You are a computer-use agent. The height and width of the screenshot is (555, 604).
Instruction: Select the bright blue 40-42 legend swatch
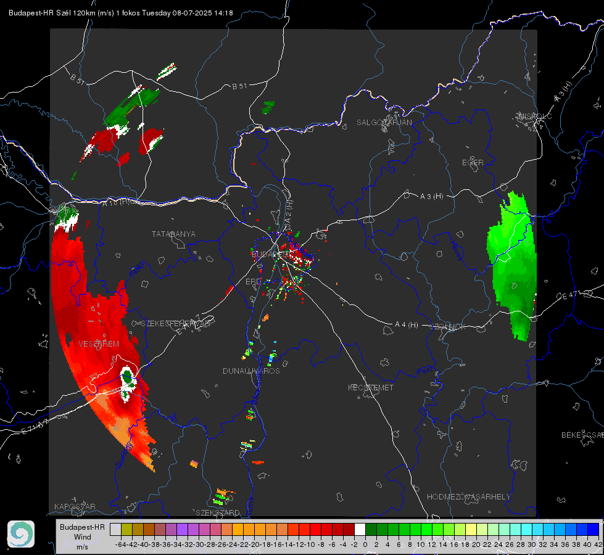(594, 529)
